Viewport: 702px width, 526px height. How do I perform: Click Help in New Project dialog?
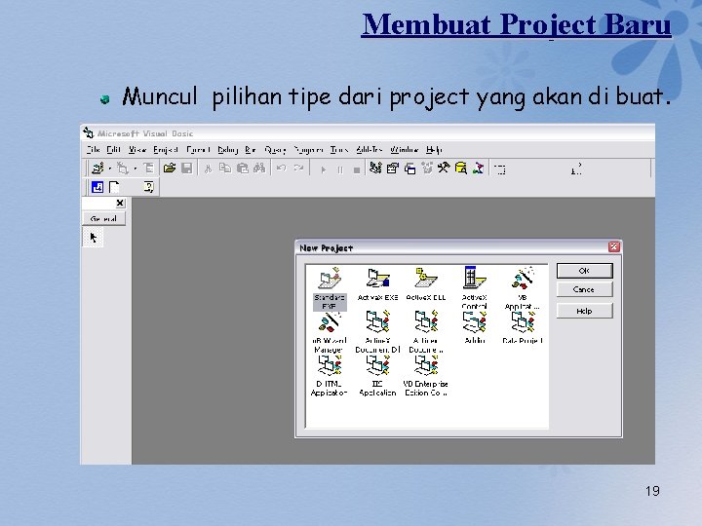[x=584, y=311]
